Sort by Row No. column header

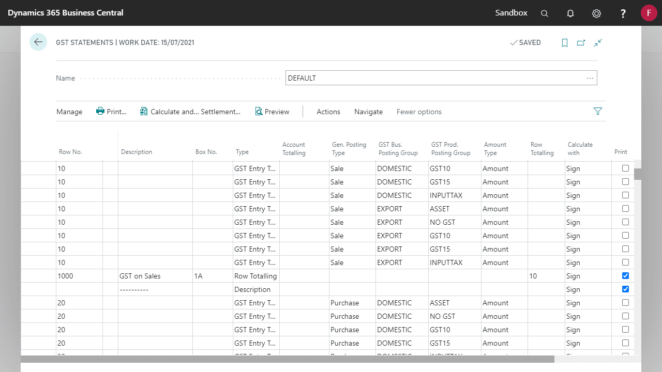[70, 152]
